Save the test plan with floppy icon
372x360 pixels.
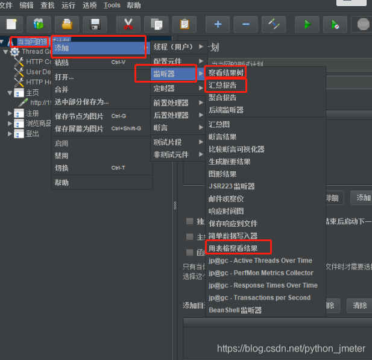pyautogui.click(x=95, y=24)
